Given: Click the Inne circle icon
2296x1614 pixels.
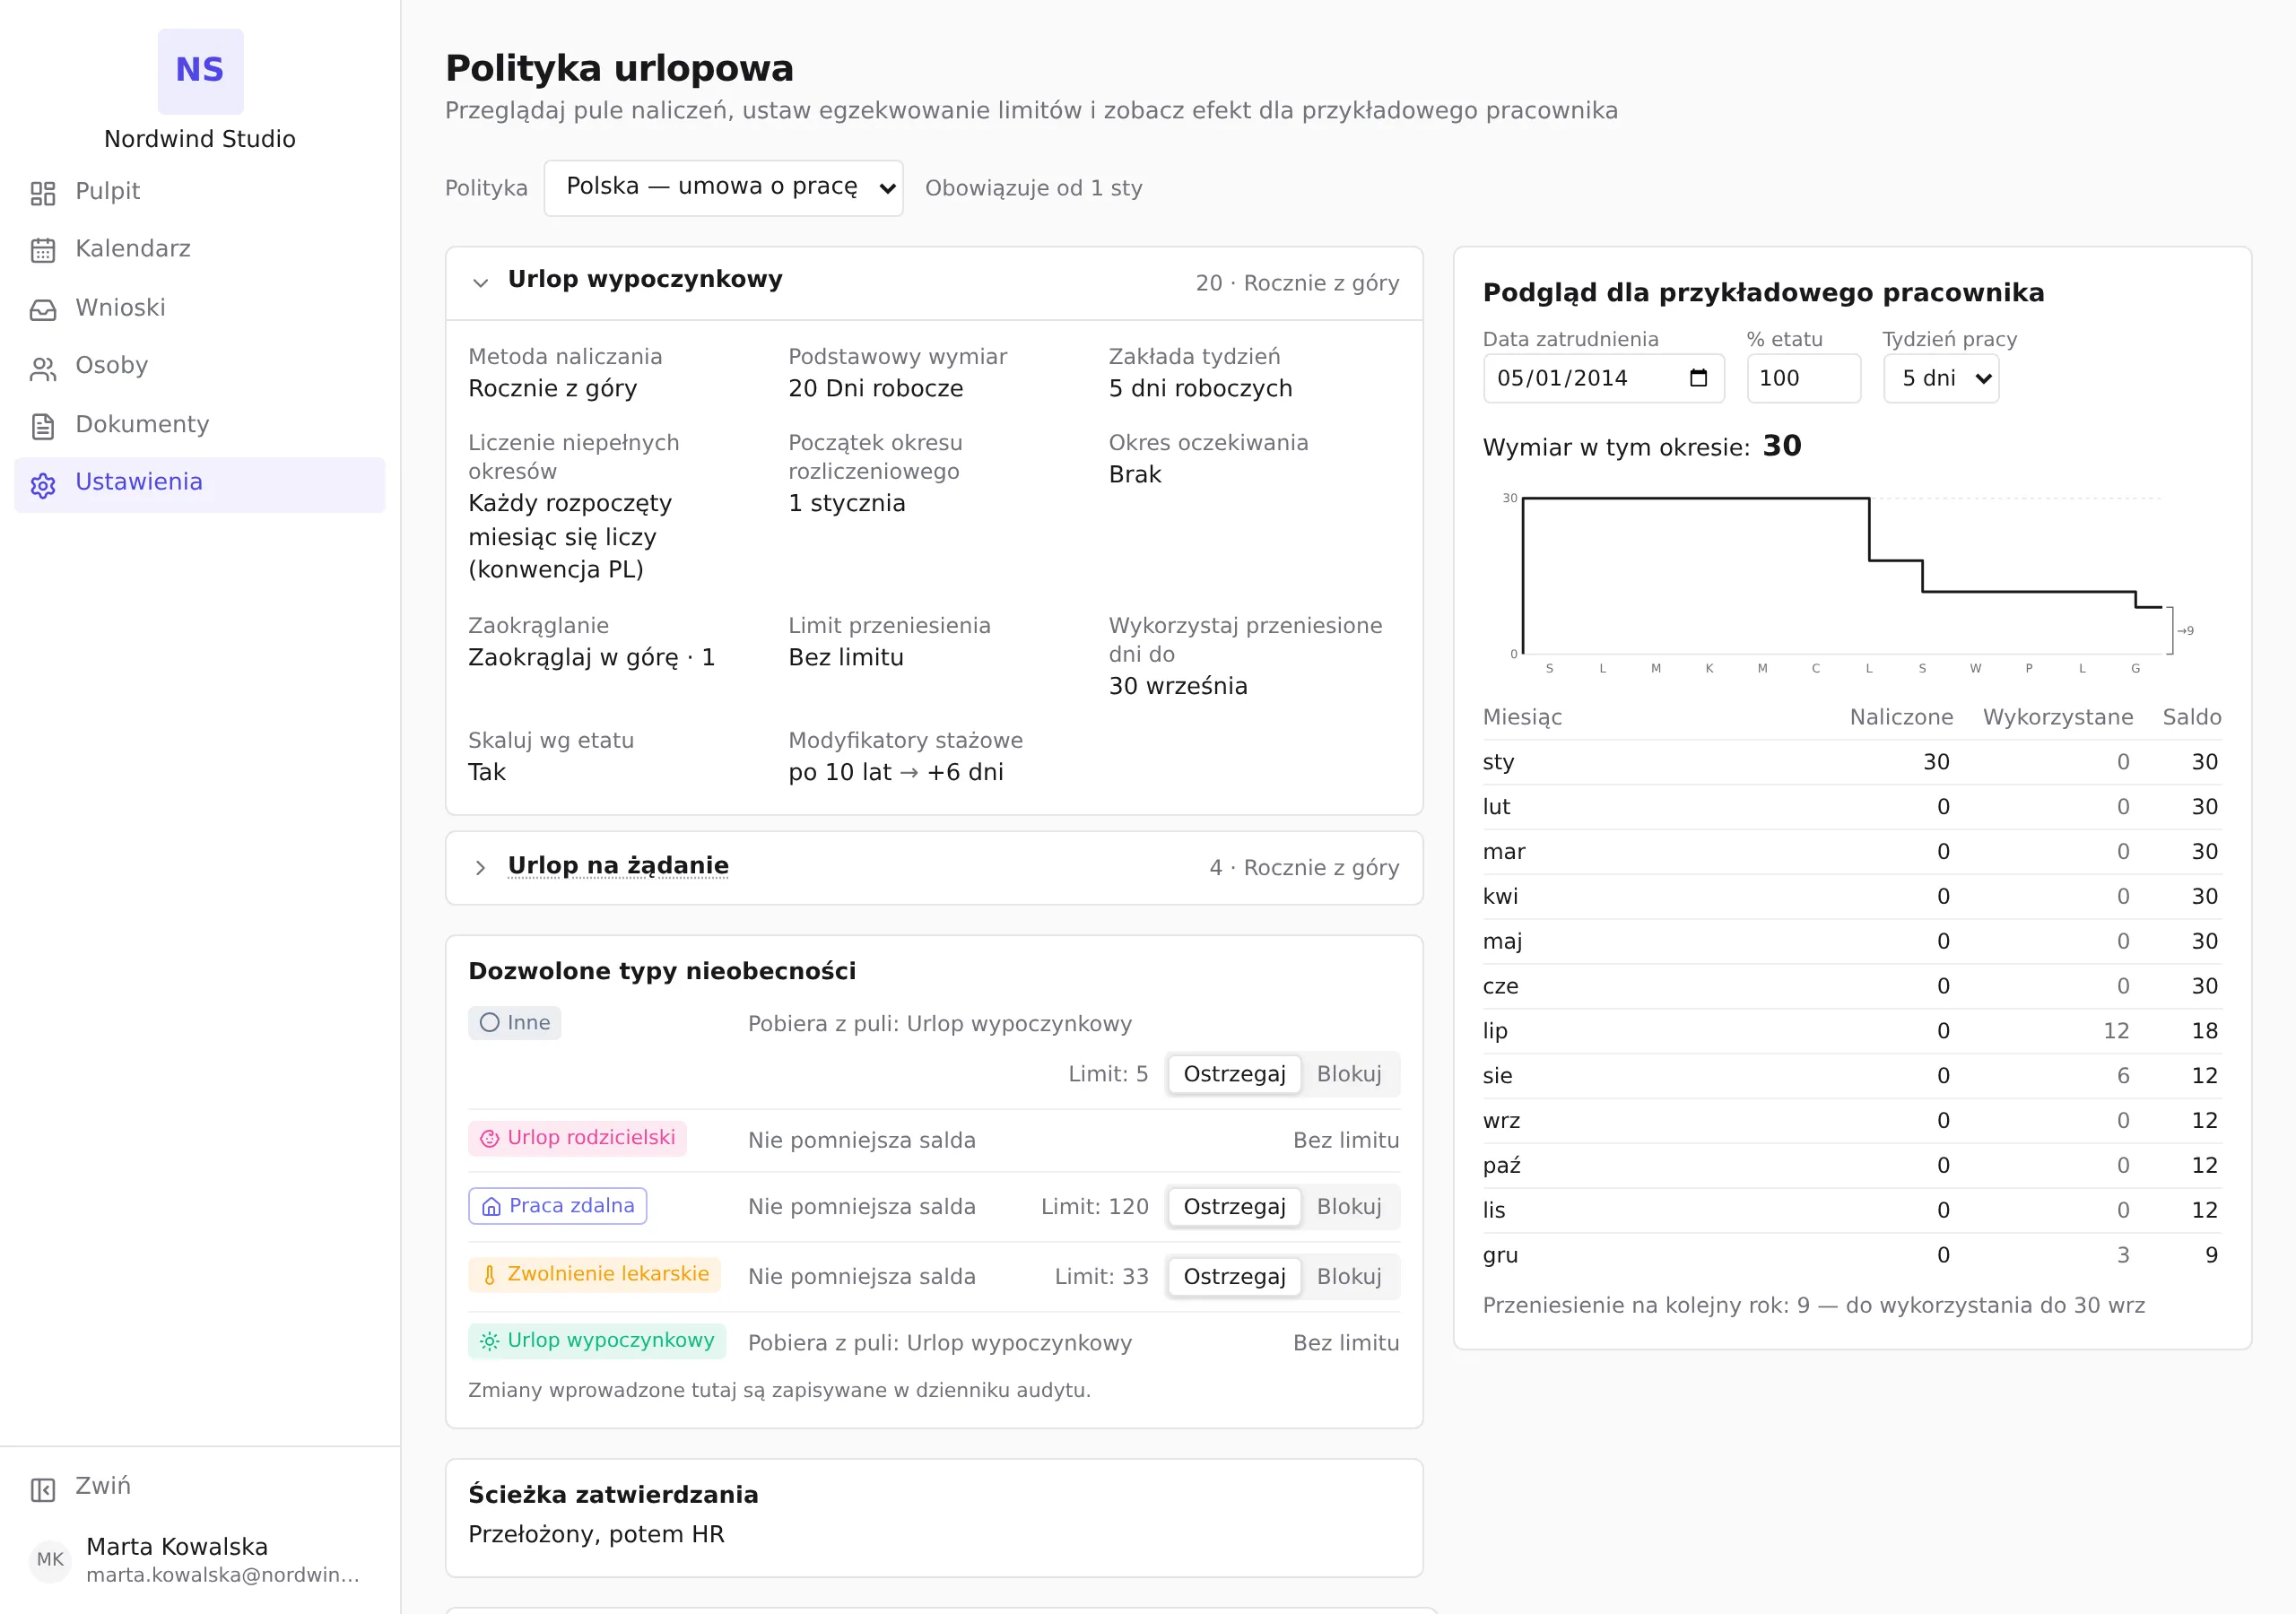Looking at the screenshot, I should pos(489,1022).
